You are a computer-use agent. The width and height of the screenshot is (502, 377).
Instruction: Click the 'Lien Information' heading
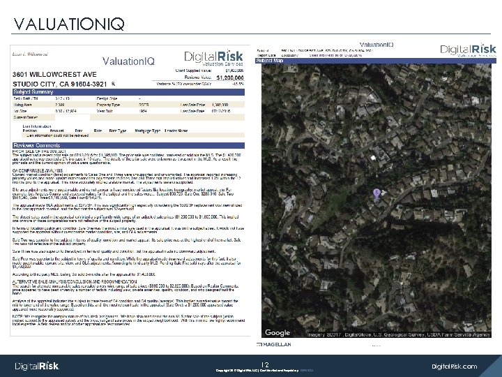point(37,126)
